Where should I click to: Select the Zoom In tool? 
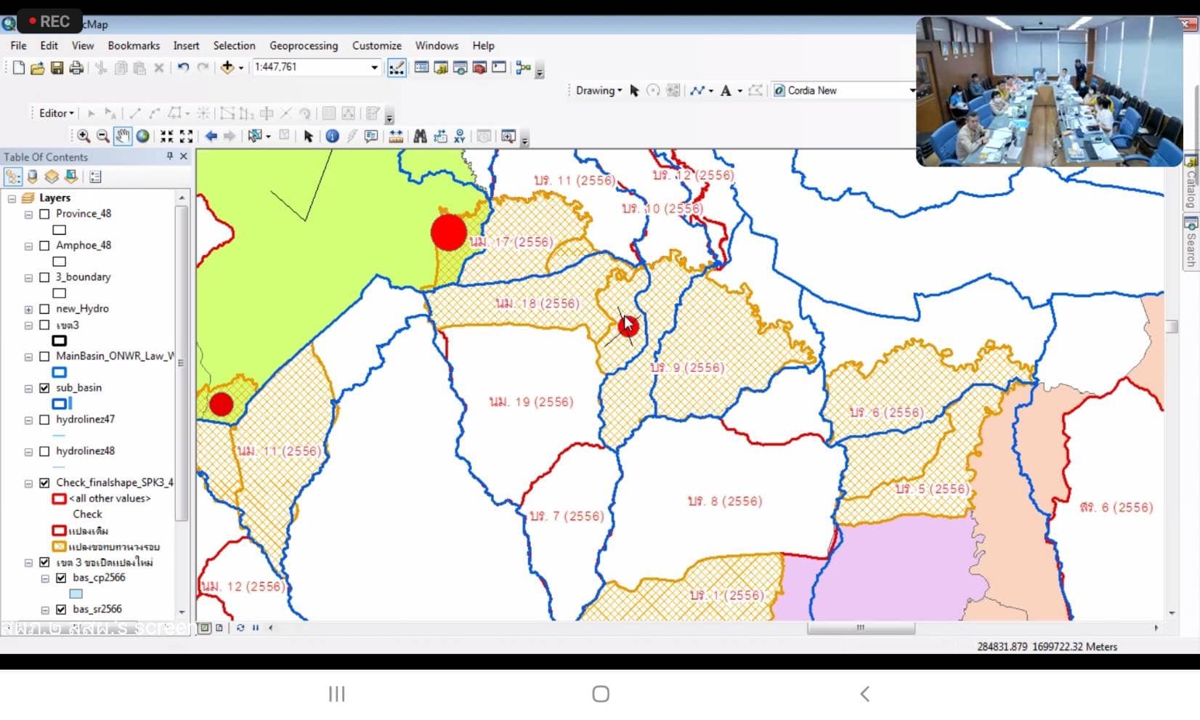click(84, 136)
